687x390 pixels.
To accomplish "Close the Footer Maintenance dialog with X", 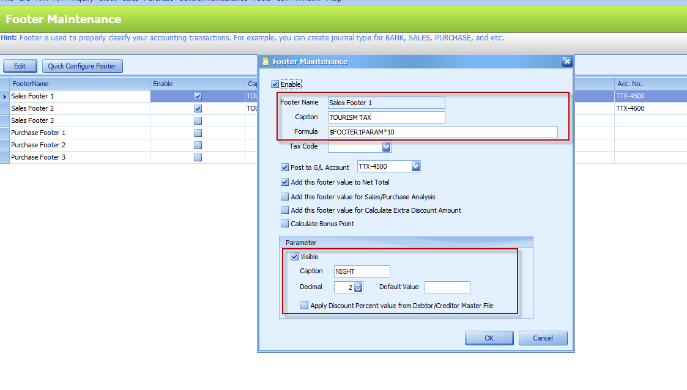I will 566,61.
